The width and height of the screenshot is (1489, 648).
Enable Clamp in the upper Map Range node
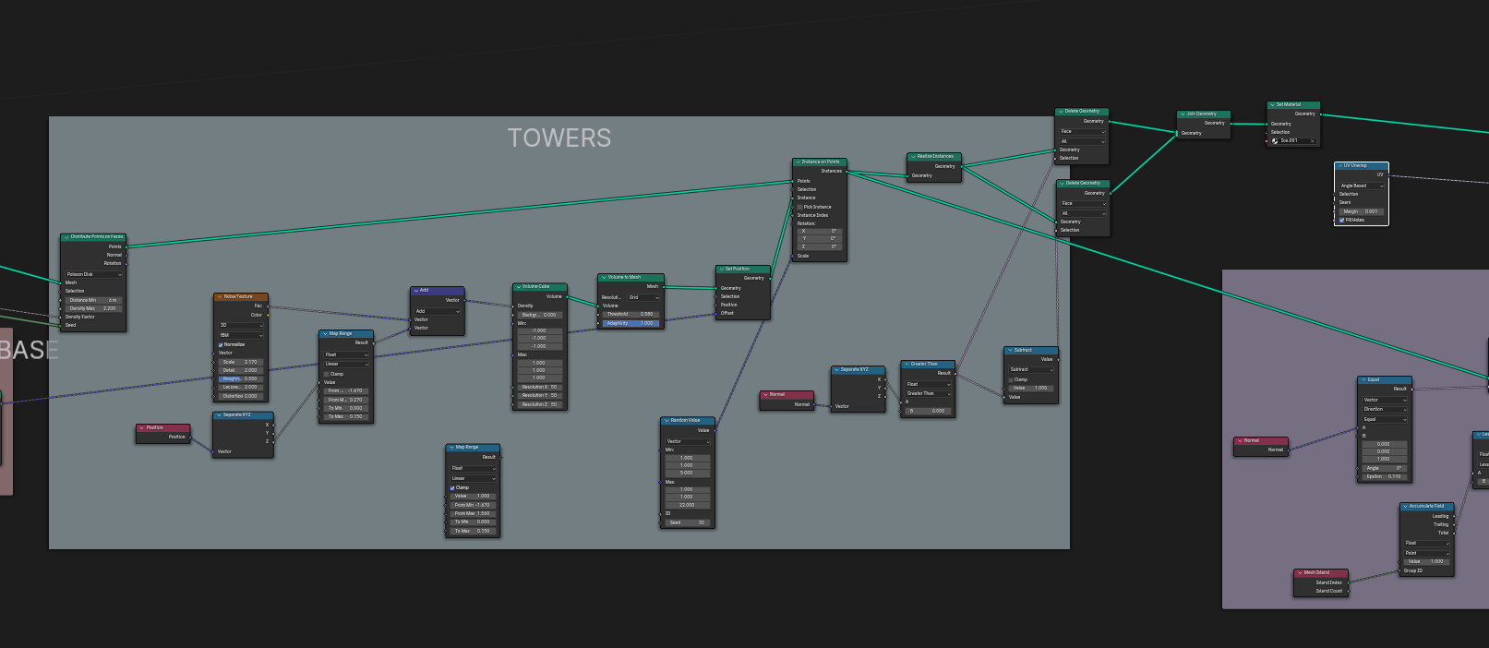[x=327, y=374]
